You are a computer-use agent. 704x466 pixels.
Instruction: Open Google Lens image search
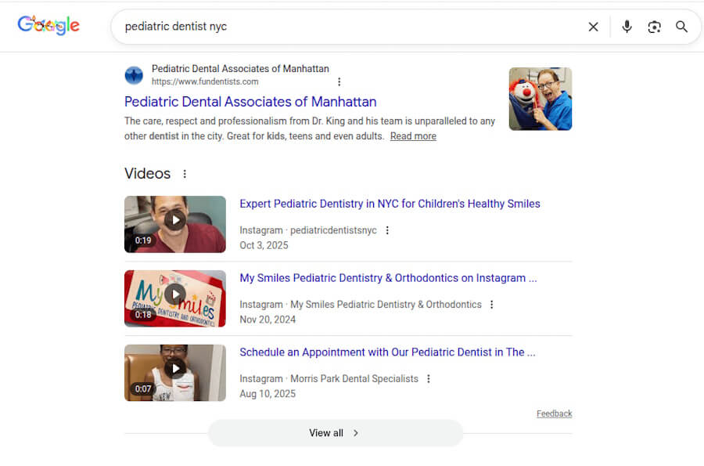click(x=654, y=26)
